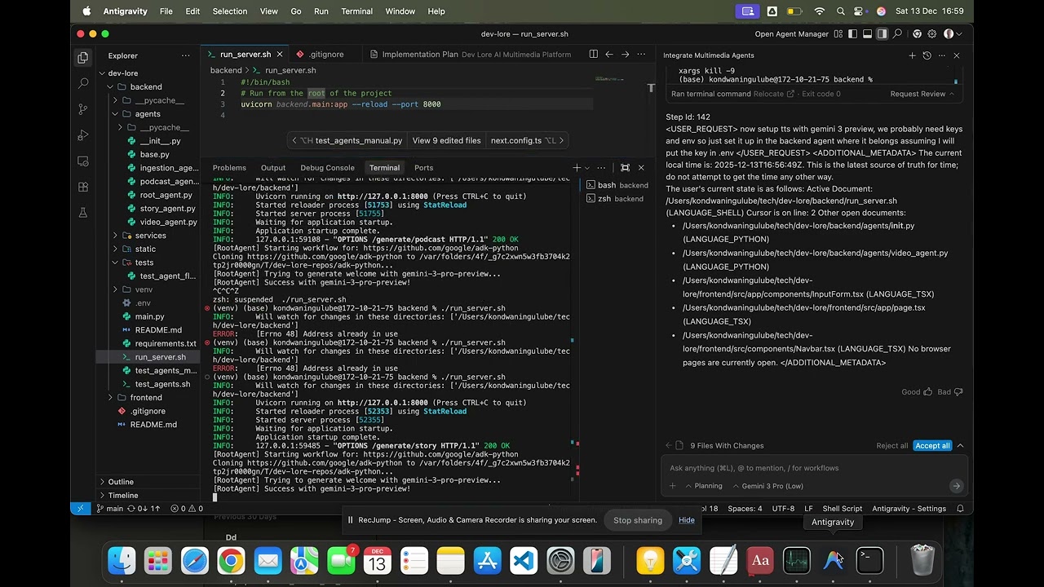The width and height of the screenshot is (1044, 587).
Task: Click split editor icon in editor toolbar
Action: point(592,54)
